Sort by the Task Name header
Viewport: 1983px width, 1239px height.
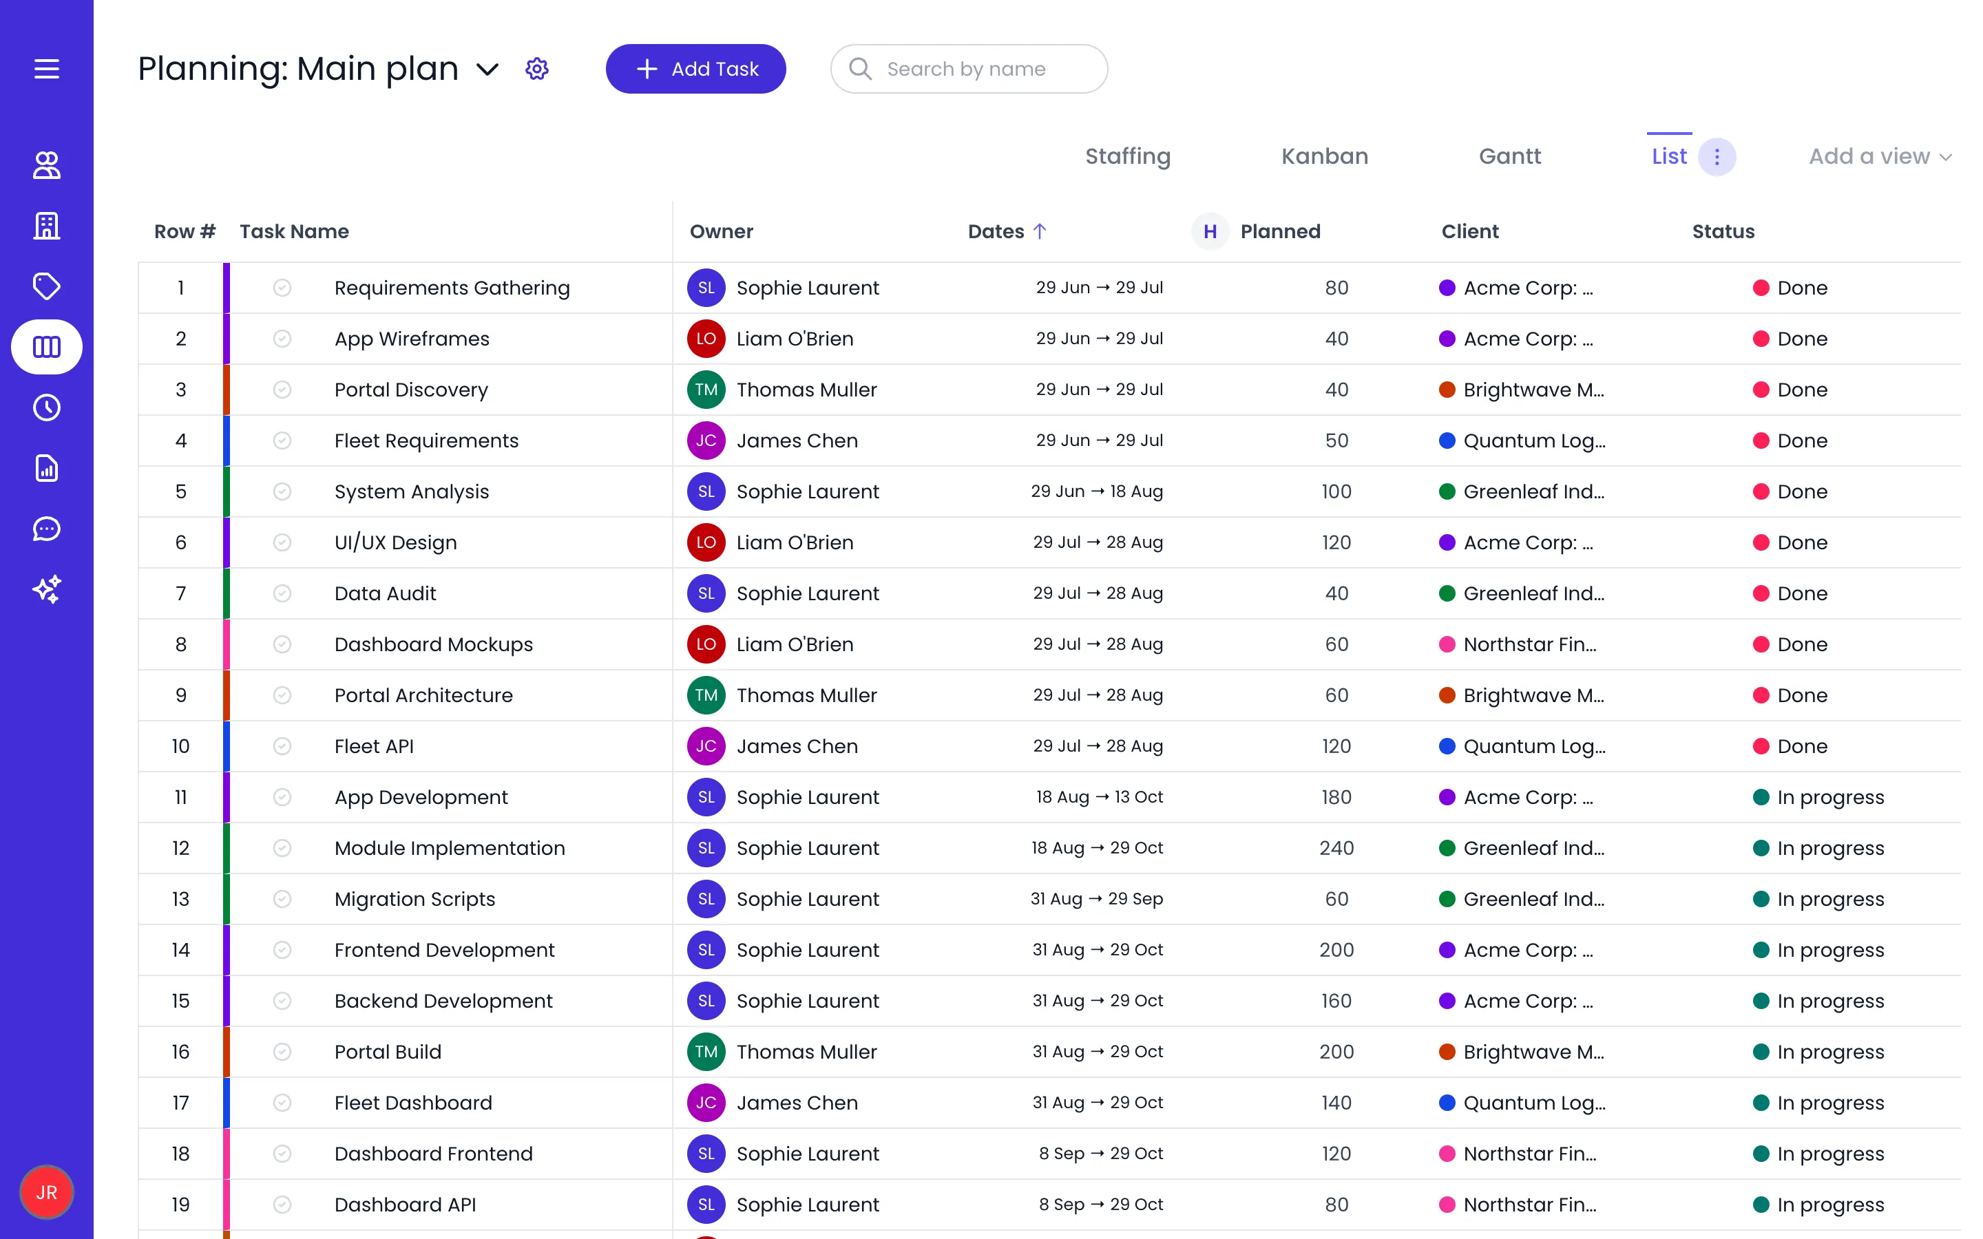(x=294, y=232)
